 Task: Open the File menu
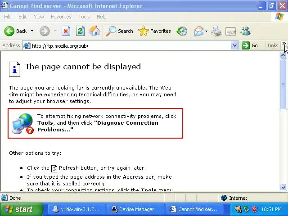(8, 17)
